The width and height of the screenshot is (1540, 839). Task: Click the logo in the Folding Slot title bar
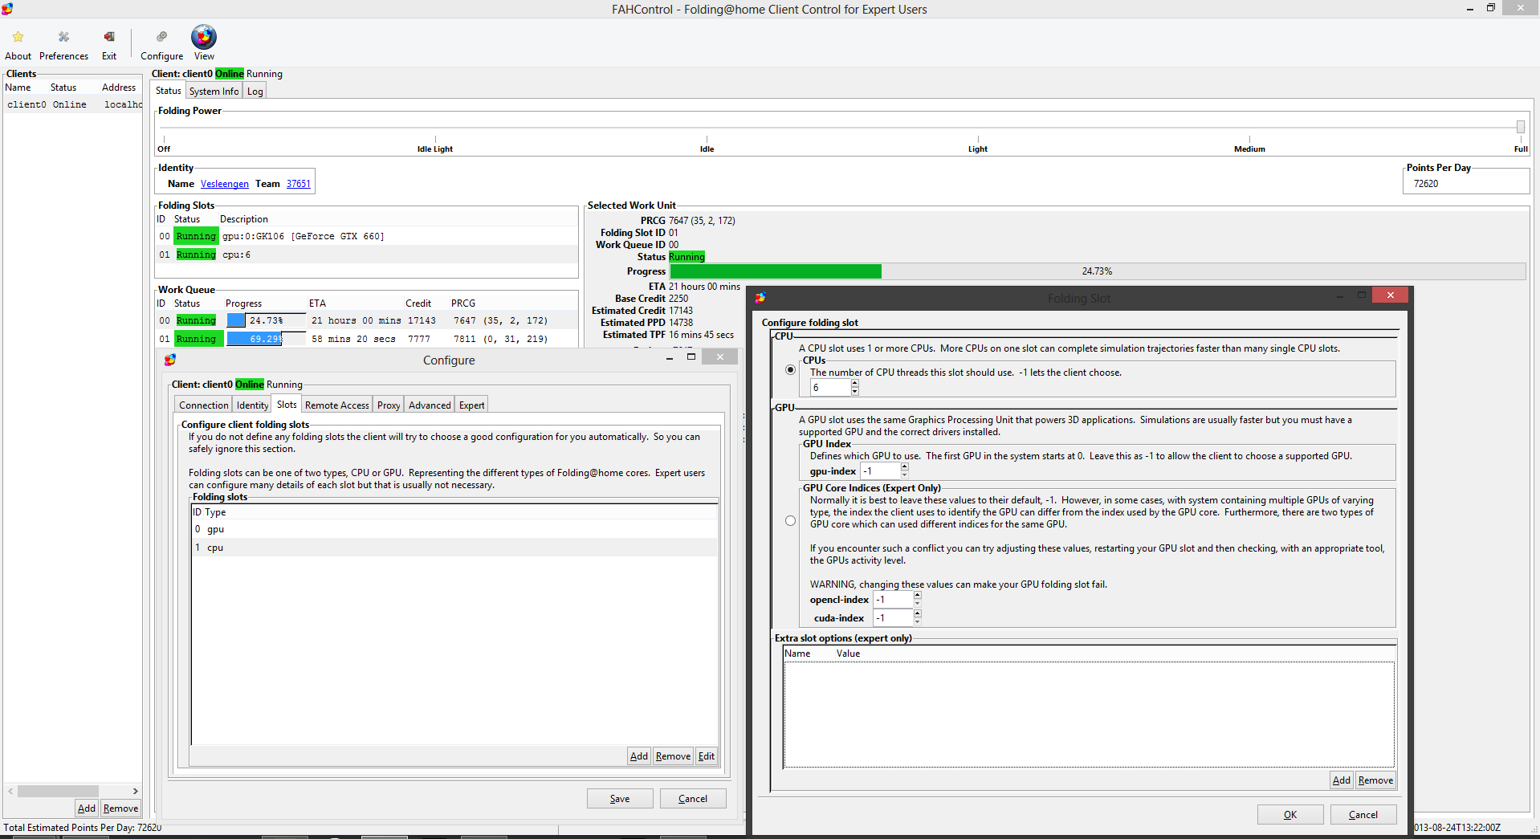click(760, 298)
